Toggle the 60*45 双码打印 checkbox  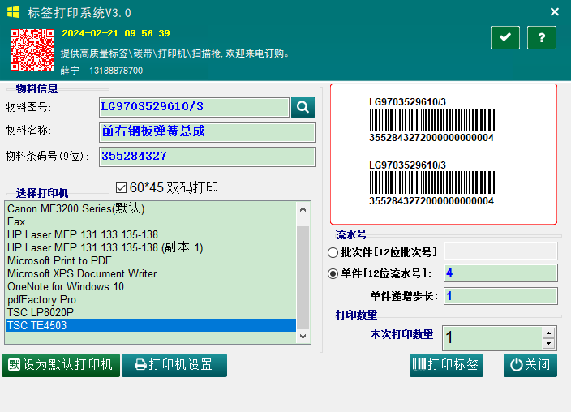pyautogui.click(x=122, y=187)
